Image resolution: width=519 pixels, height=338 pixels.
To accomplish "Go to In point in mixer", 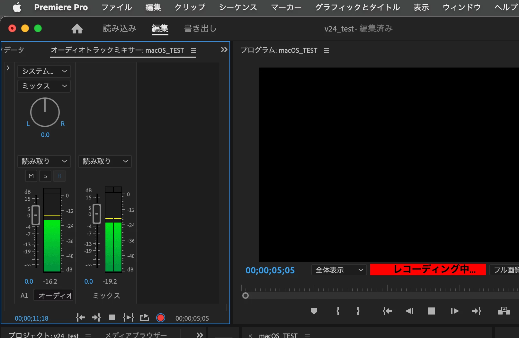I will click(x=81, y=318).
